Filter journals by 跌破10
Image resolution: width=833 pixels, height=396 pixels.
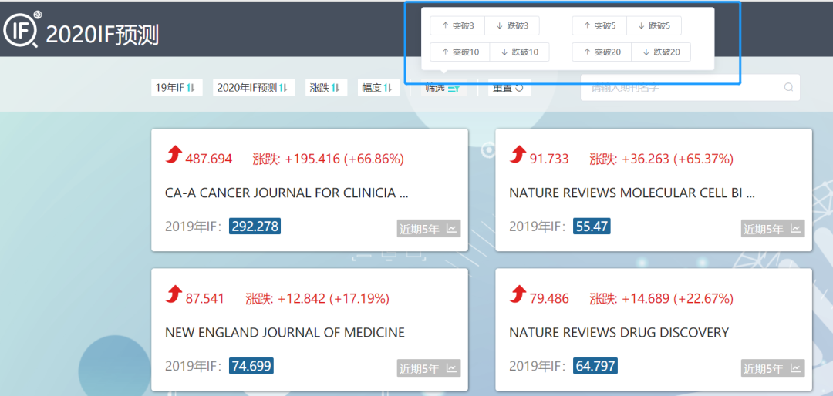(x=519, y=52)
